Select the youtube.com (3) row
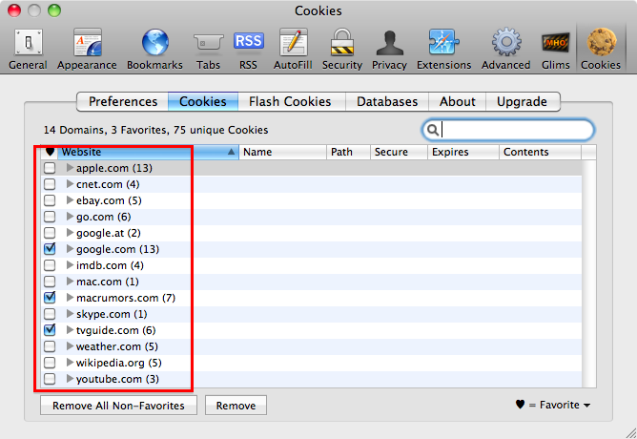Viewport: 637px width, 439px height. [x=312, y=379]
